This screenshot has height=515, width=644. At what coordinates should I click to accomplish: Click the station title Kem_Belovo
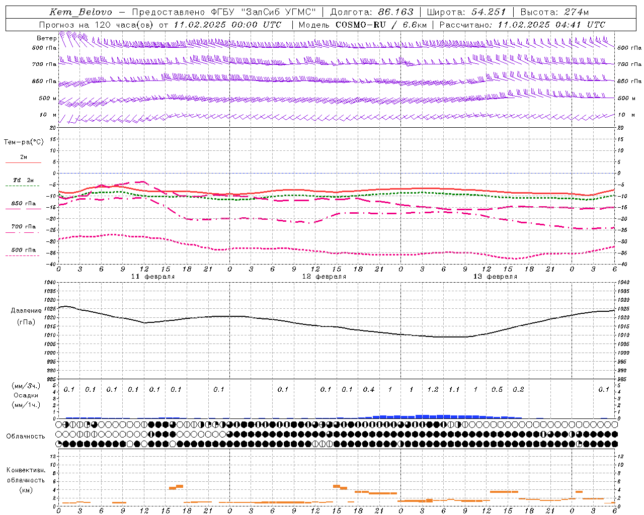point(81,12)
